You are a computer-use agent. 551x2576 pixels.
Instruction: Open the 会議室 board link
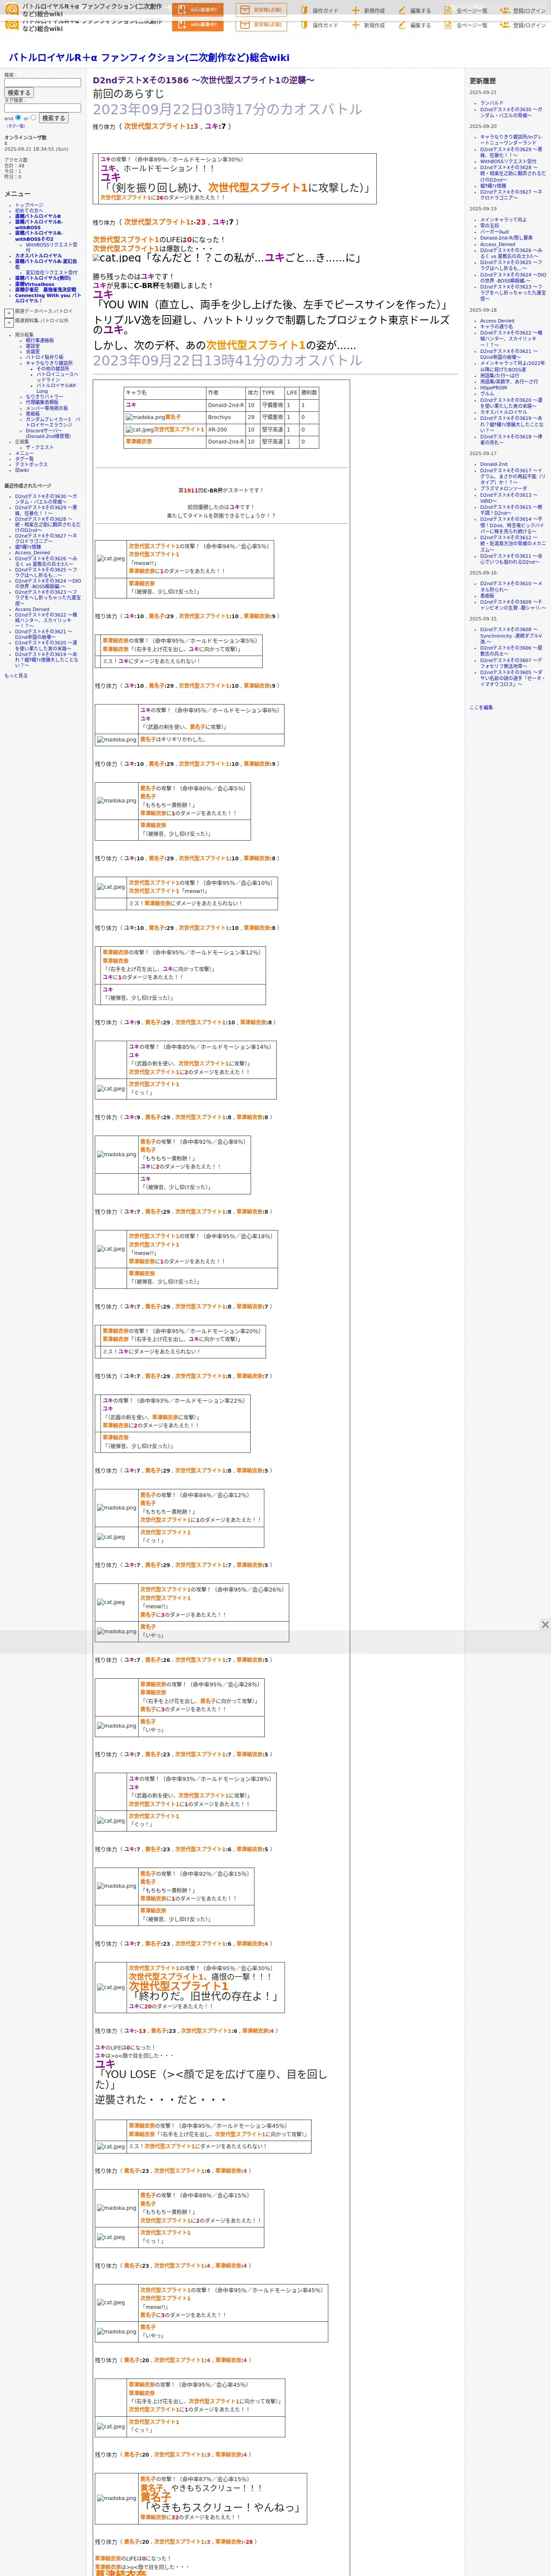[33, 351]
